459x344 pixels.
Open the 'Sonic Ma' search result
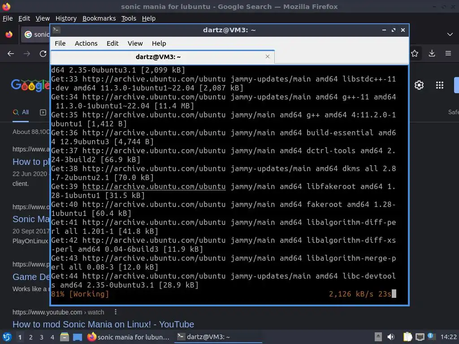(x=31, y=219)
